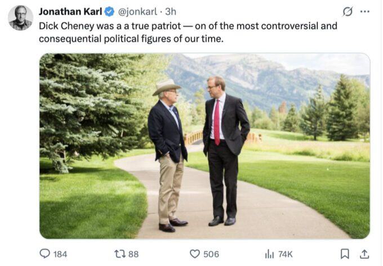Click the man with the red tie

(x=224, y=146)
